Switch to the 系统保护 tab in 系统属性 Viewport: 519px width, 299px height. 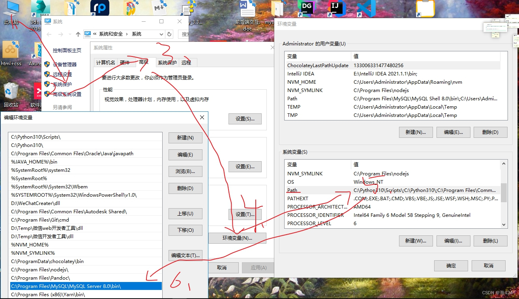167,62
